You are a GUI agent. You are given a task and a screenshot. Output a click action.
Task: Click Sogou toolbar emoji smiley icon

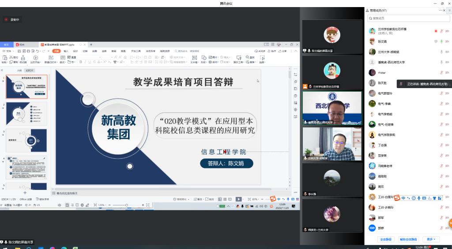(x=414, y=198)
